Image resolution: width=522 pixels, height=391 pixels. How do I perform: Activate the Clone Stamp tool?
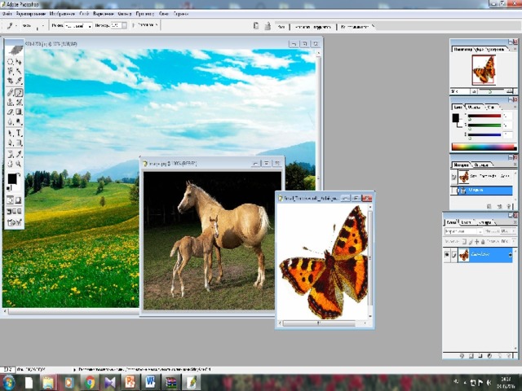point(11,102)
